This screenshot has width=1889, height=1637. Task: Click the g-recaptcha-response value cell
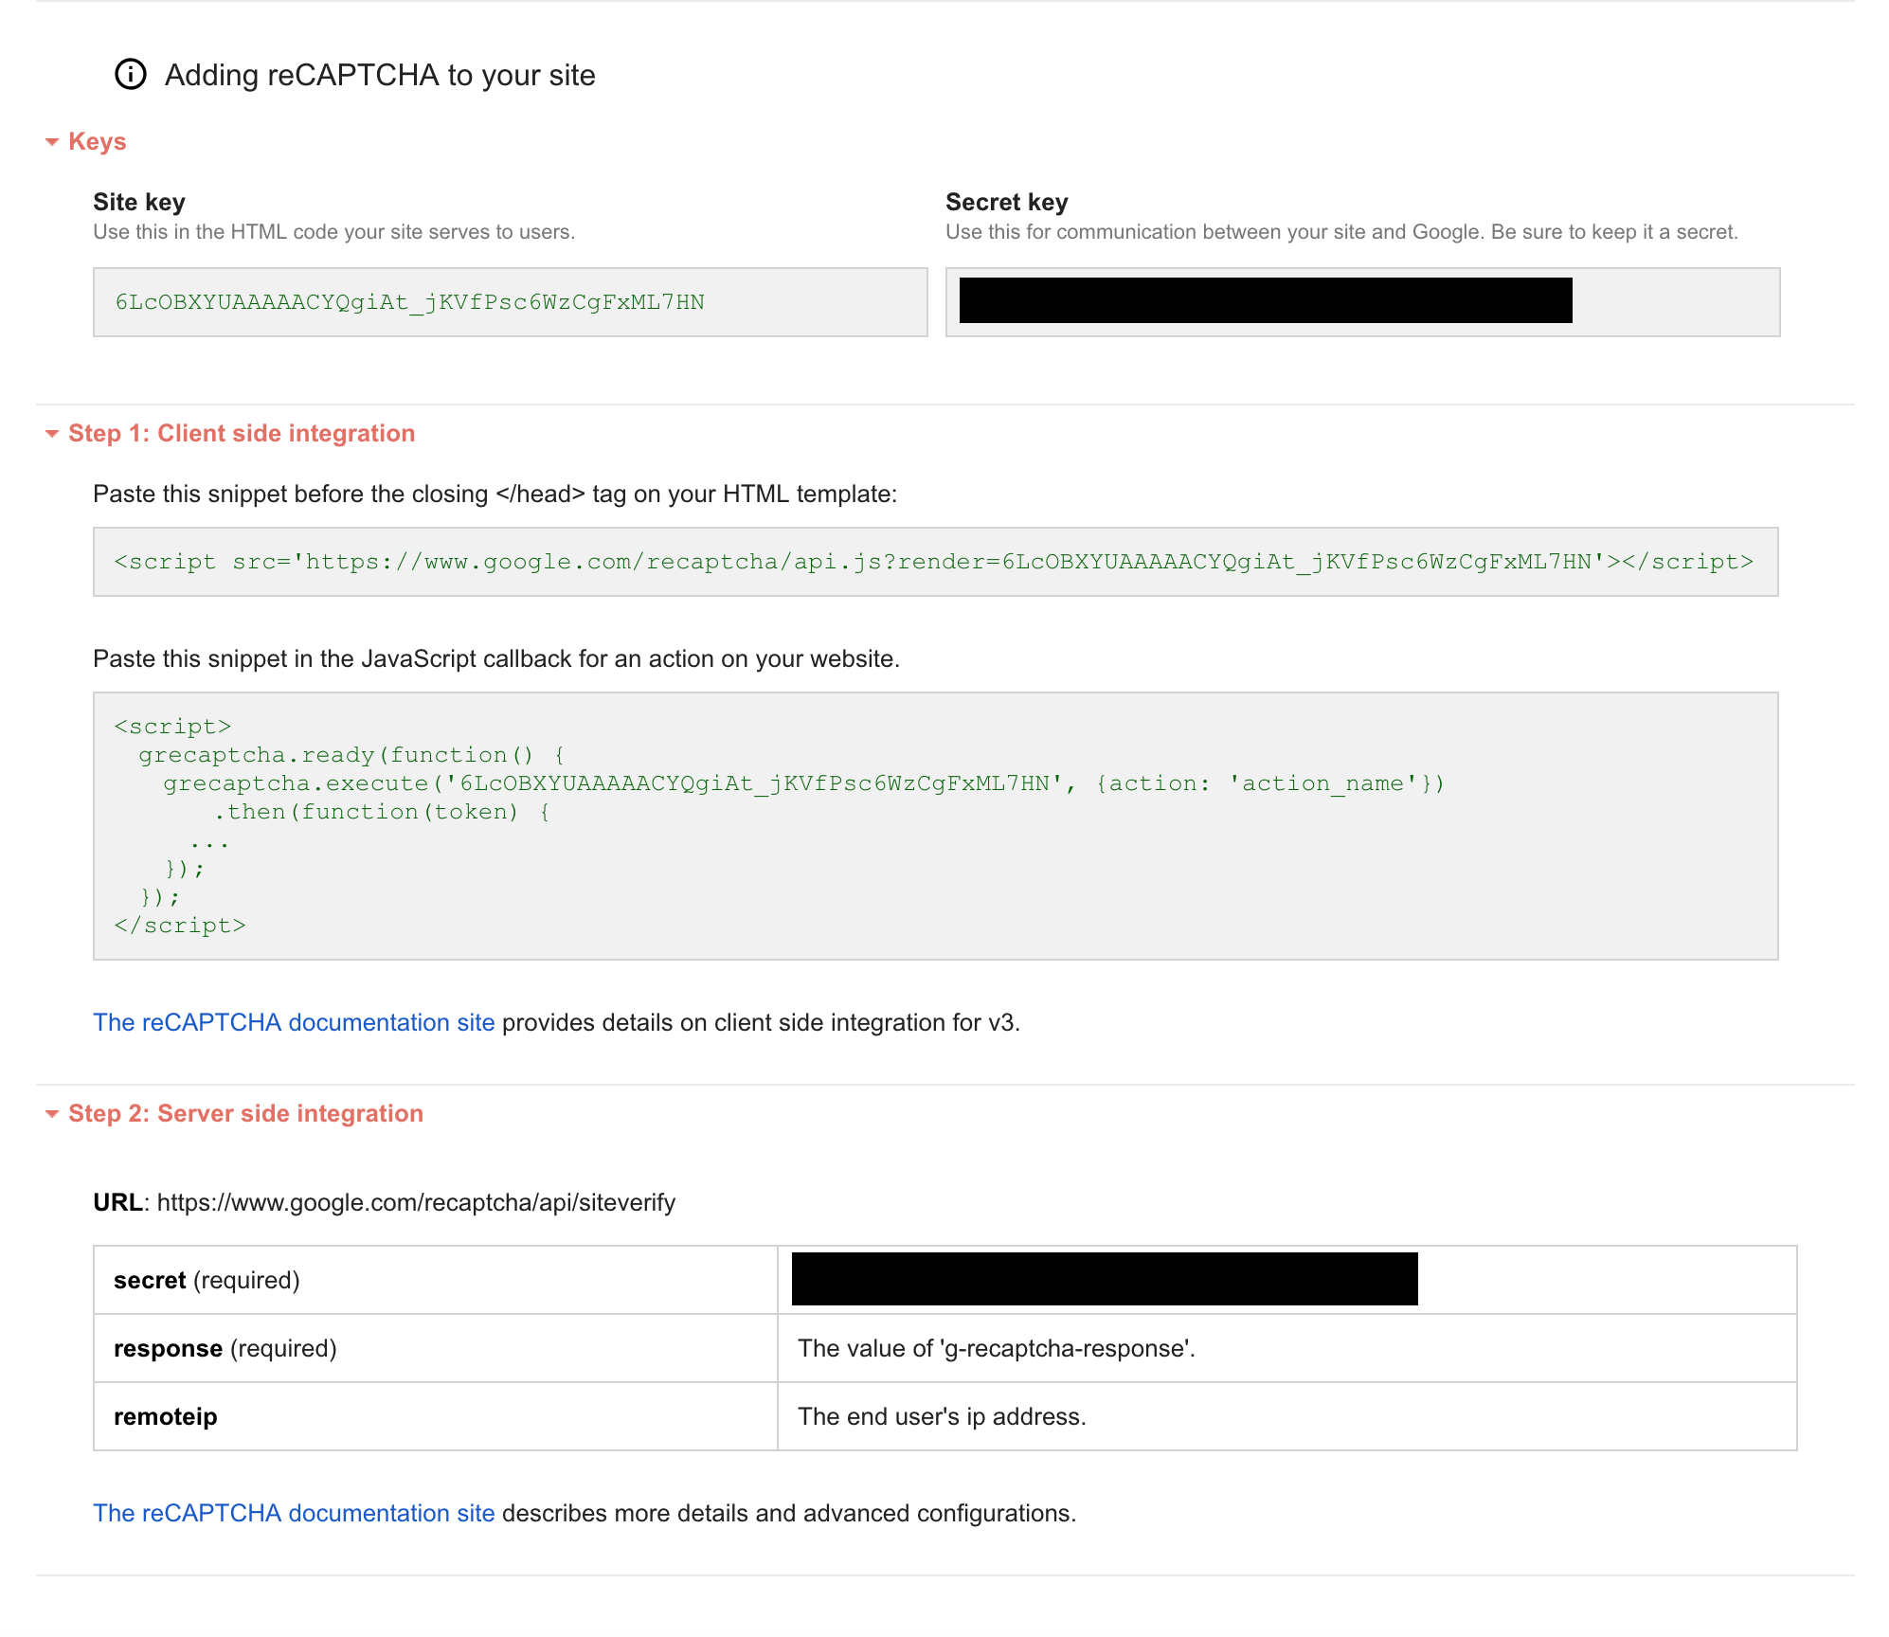point(996,1348)
